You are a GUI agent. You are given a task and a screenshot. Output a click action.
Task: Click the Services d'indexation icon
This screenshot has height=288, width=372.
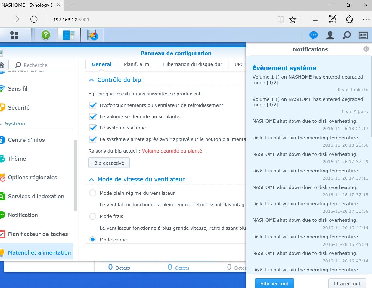[2, 196]
